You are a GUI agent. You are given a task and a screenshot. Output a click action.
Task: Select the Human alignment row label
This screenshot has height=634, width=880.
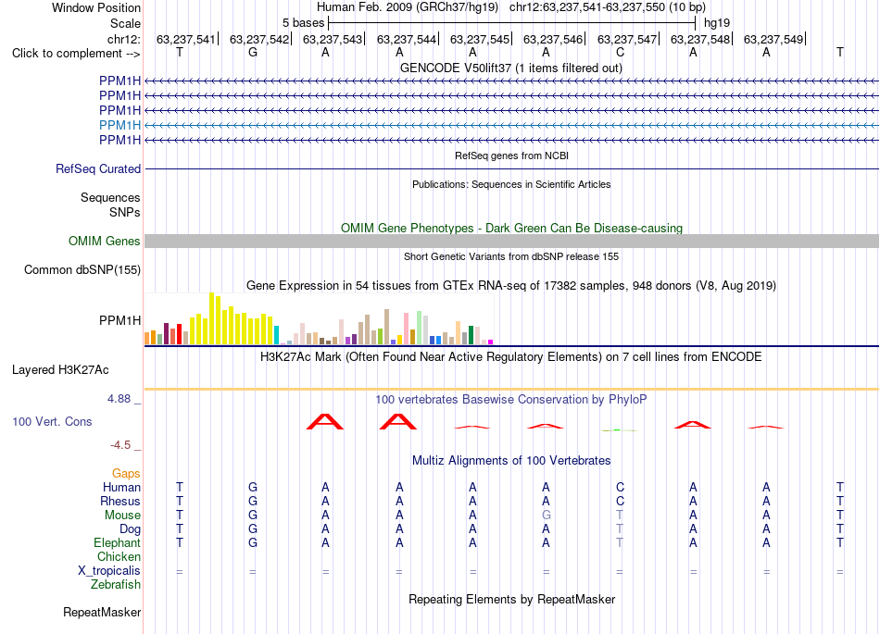pyautogui.click(x=121, y=487)
